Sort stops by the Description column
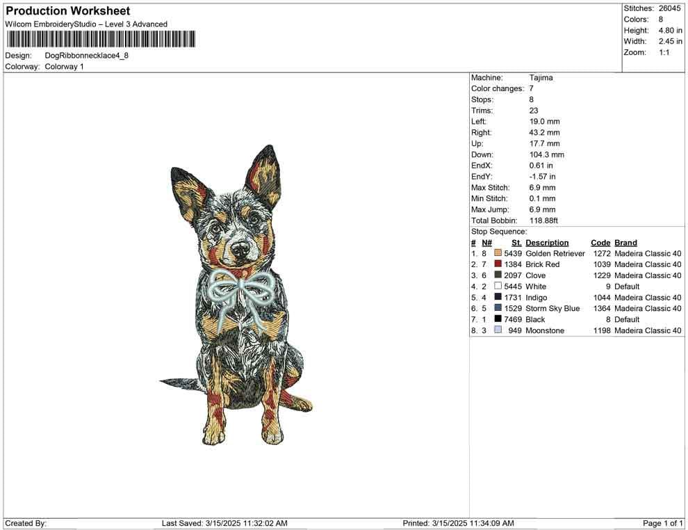Viewport: 688px width, 530px height. coord(548,242)
